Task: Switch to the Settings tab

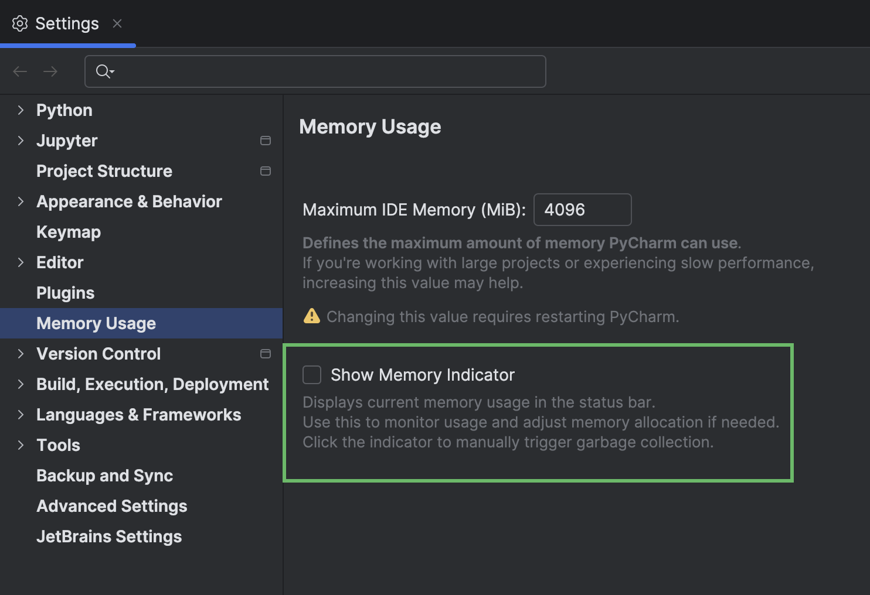Action: pyautogui.click(x=66, y=23)
